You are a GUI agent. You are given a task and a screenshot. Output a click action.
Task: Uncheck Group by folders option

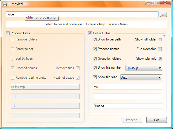(x=95, y=58)
